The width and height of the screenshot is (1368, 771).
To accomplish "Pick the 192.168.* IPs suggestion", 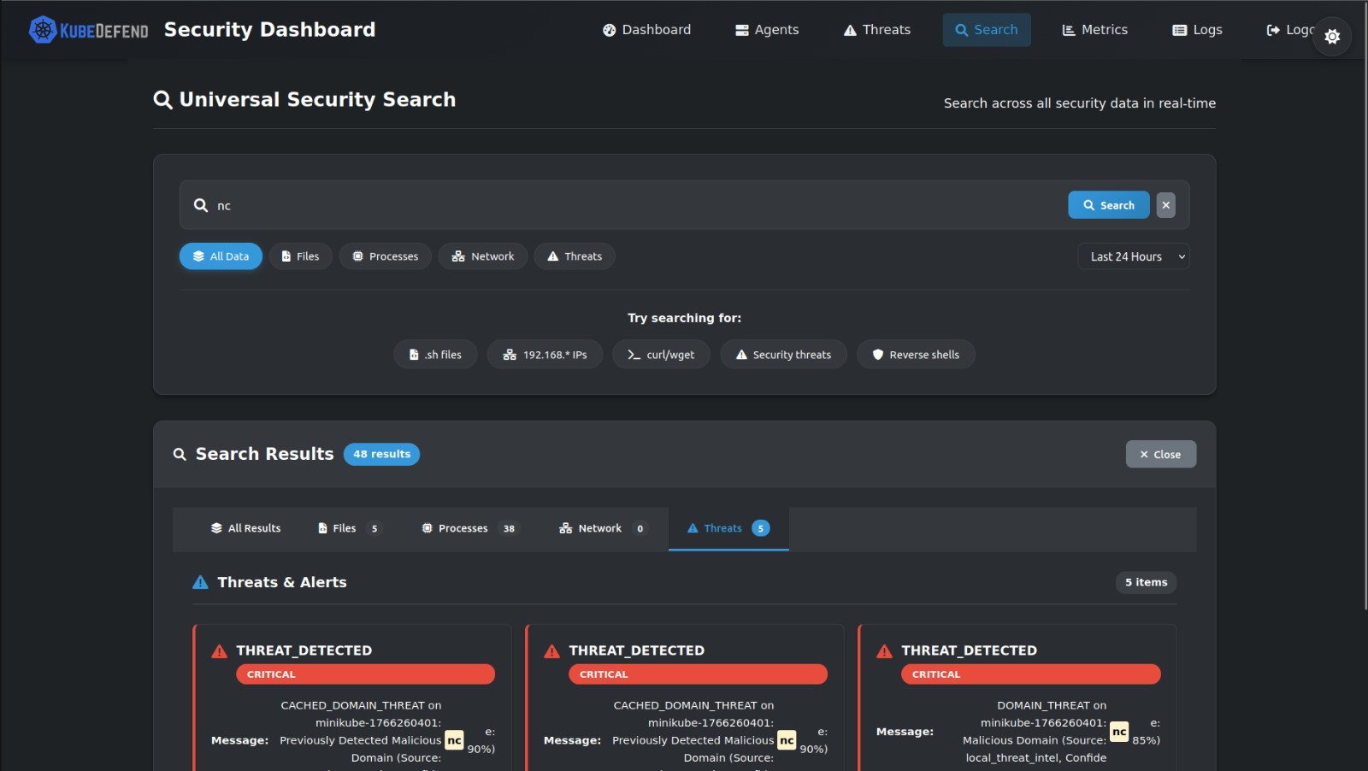I will tap(545, 355).
